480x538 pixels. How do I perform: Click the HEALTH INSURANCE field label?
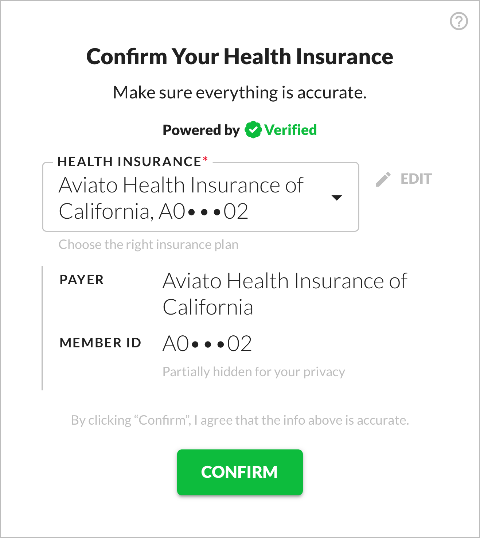pyautogui.click(x=129, y=161)
